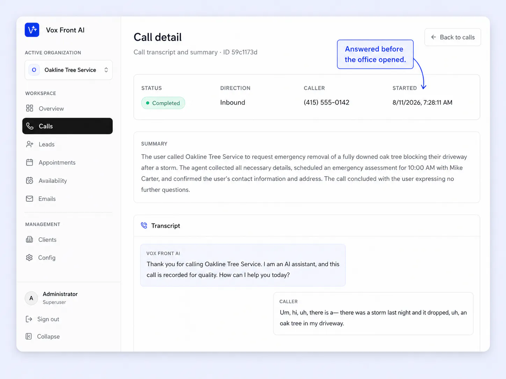This screenshot has height=379, width=506.
Task: Sign out of the account
Action: point(48,319)
